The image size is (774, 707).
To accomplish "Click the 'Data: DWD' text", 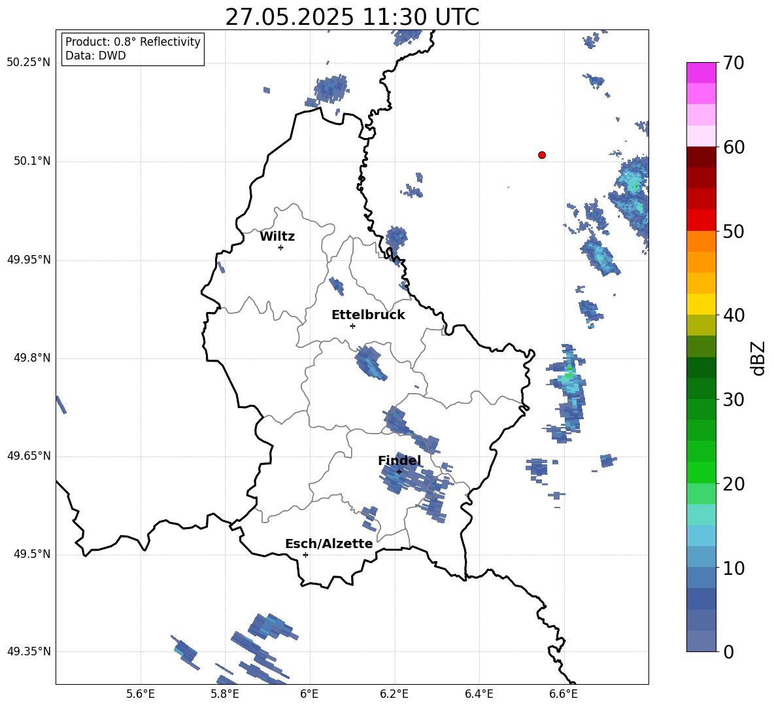I will (x=95, y=56).
